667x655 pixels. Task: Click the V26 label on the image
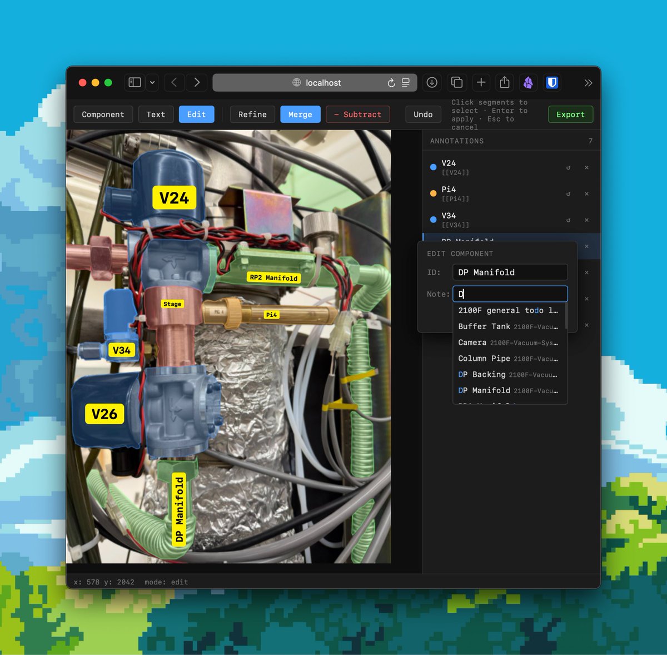[104, 414]
